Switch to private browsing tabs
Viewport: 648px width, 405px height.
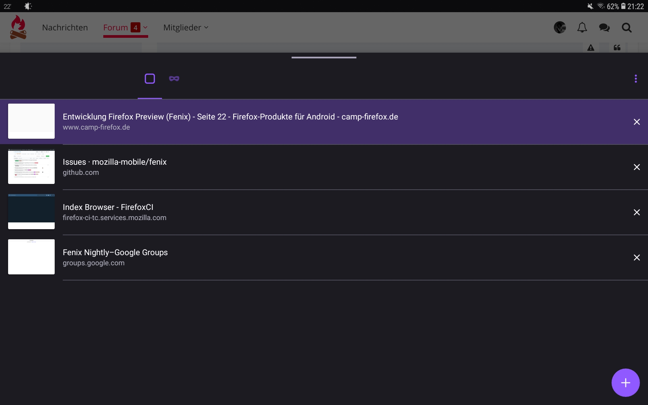[x=174, y=79]
